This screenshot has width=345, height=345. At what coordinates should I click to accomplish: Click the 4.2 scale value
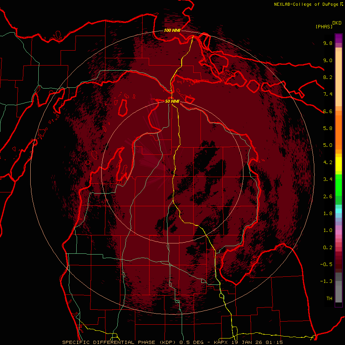[328, 163]
